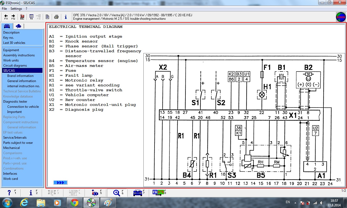This screenshot has height=208, width=347.
Task: Switch to Google Chrome in taskbar
Action: (74, 203)
